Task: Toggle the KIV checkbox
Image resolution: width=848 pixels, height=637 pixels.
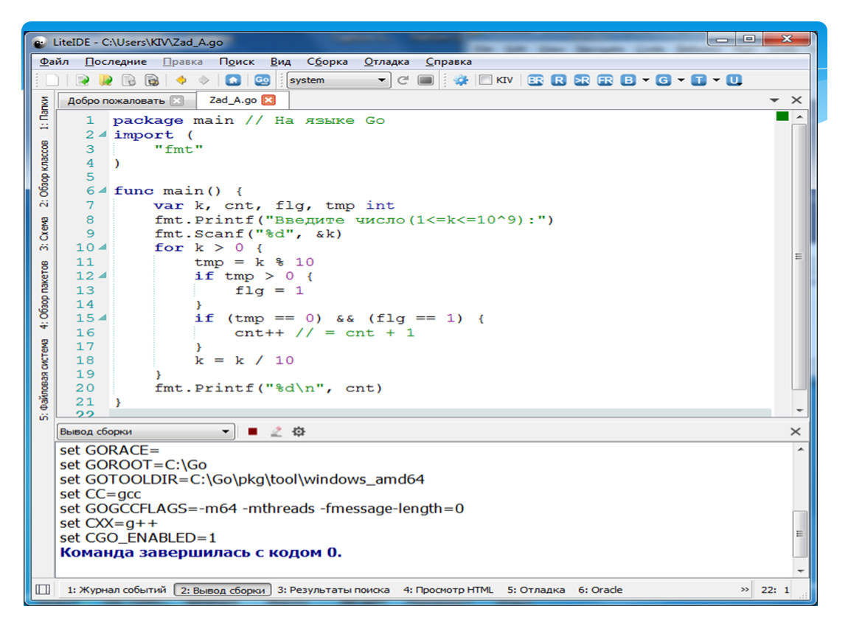Action: [486, 80]
